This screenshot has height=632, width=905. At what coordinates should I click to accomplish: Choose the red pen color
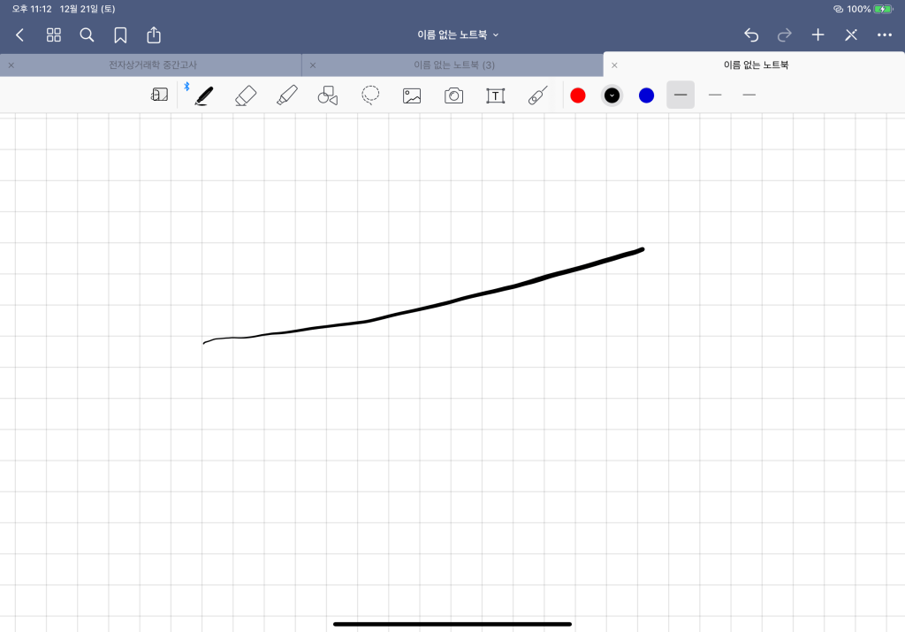(578, 95)
